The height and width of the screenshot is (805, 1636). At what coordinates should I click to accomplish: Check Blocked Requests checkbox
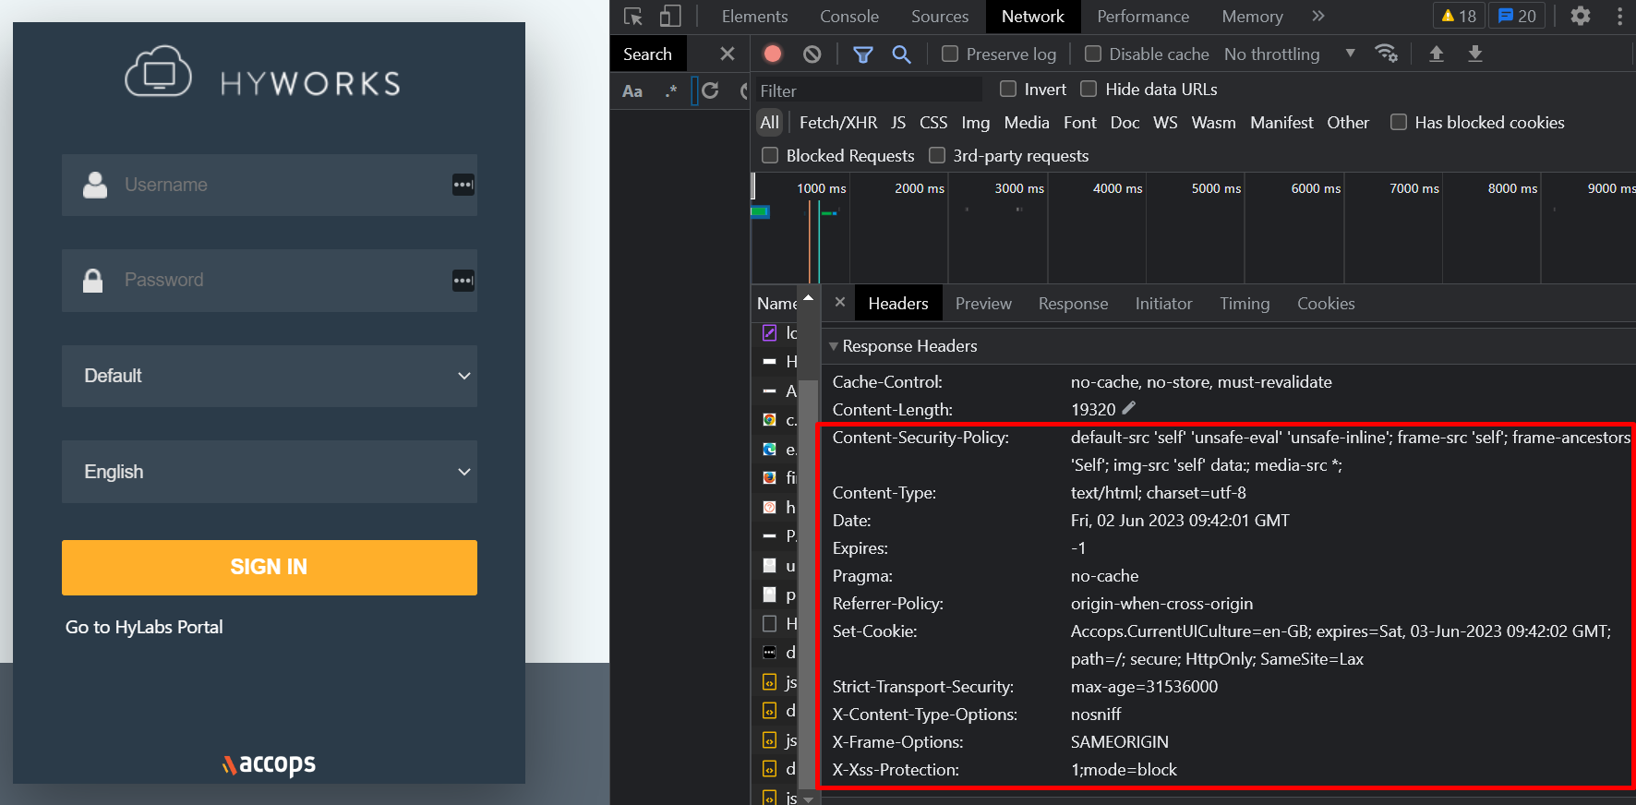coord(770,155)
